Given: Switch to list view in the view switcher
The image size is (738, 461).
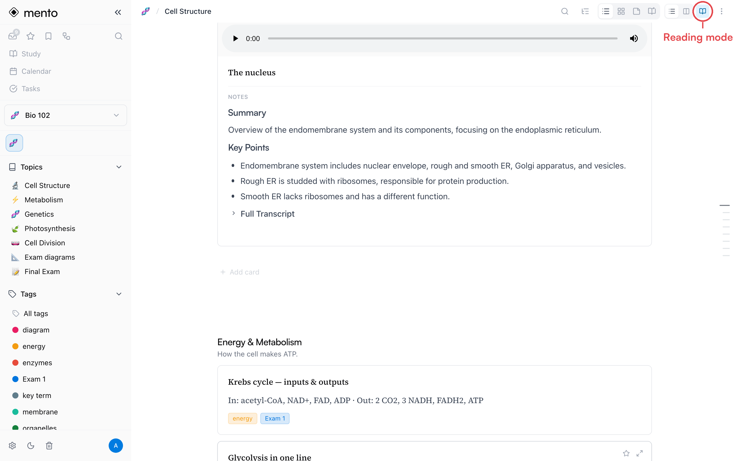Looking at the screenshot, I should (x=606, y=11).
